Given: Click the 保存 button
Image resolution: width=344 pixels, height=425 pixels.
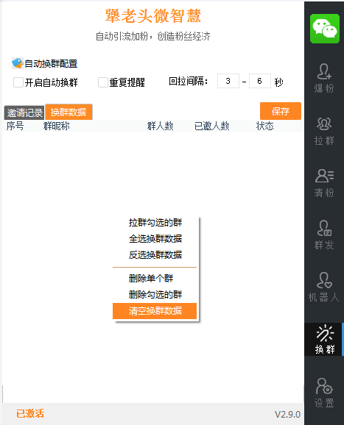Looking at the screenshot, I should click(x=281, y=111).
